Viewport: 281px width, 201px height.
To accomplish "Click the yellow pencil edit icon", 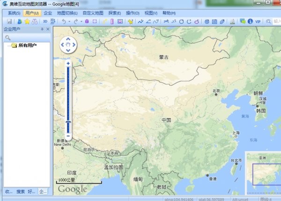I will tap(104, 22).
